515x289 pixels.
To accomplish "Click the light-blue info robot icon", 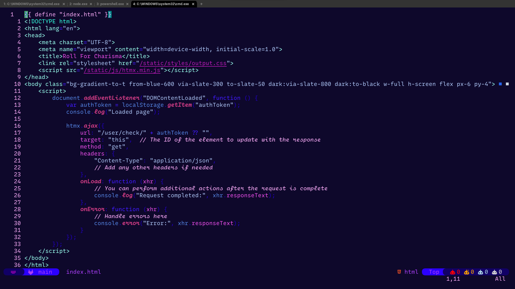I will 480,272.
